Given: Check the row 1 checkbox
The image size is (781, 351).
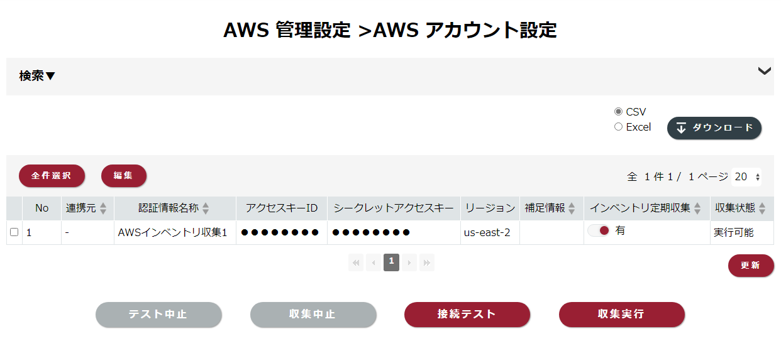Looking at the screenshot, I should point(14,232).
